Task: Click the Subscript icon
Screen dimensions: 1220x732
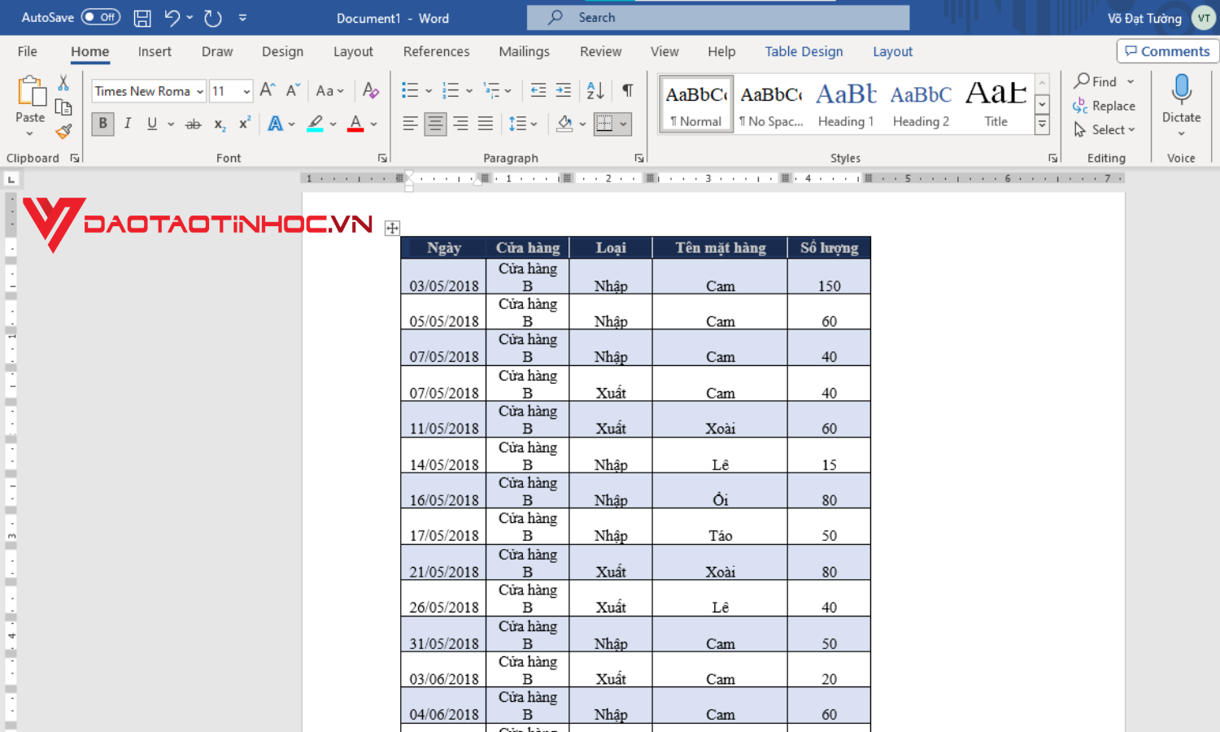Action: pos(218,124)
